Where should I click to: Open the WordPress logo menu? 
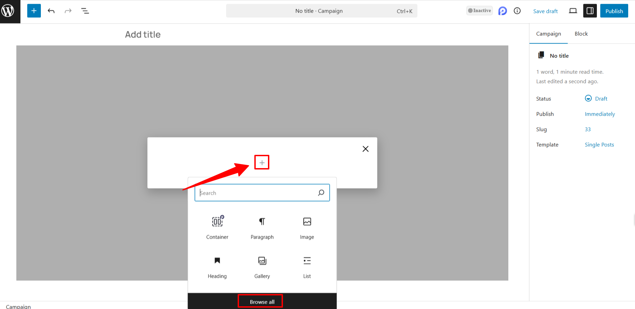pyautogui.click(x=8, y=11)
